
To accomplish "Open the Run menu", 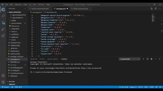I will point(35,5).
